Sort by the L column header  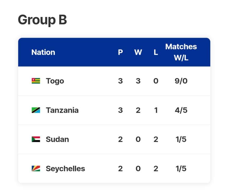coord(156,52)
